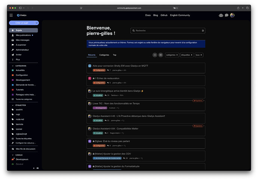Open the étiquettes filter dropdown
Image resolution: width=258 pixels, height=180 pixels.
186,55
